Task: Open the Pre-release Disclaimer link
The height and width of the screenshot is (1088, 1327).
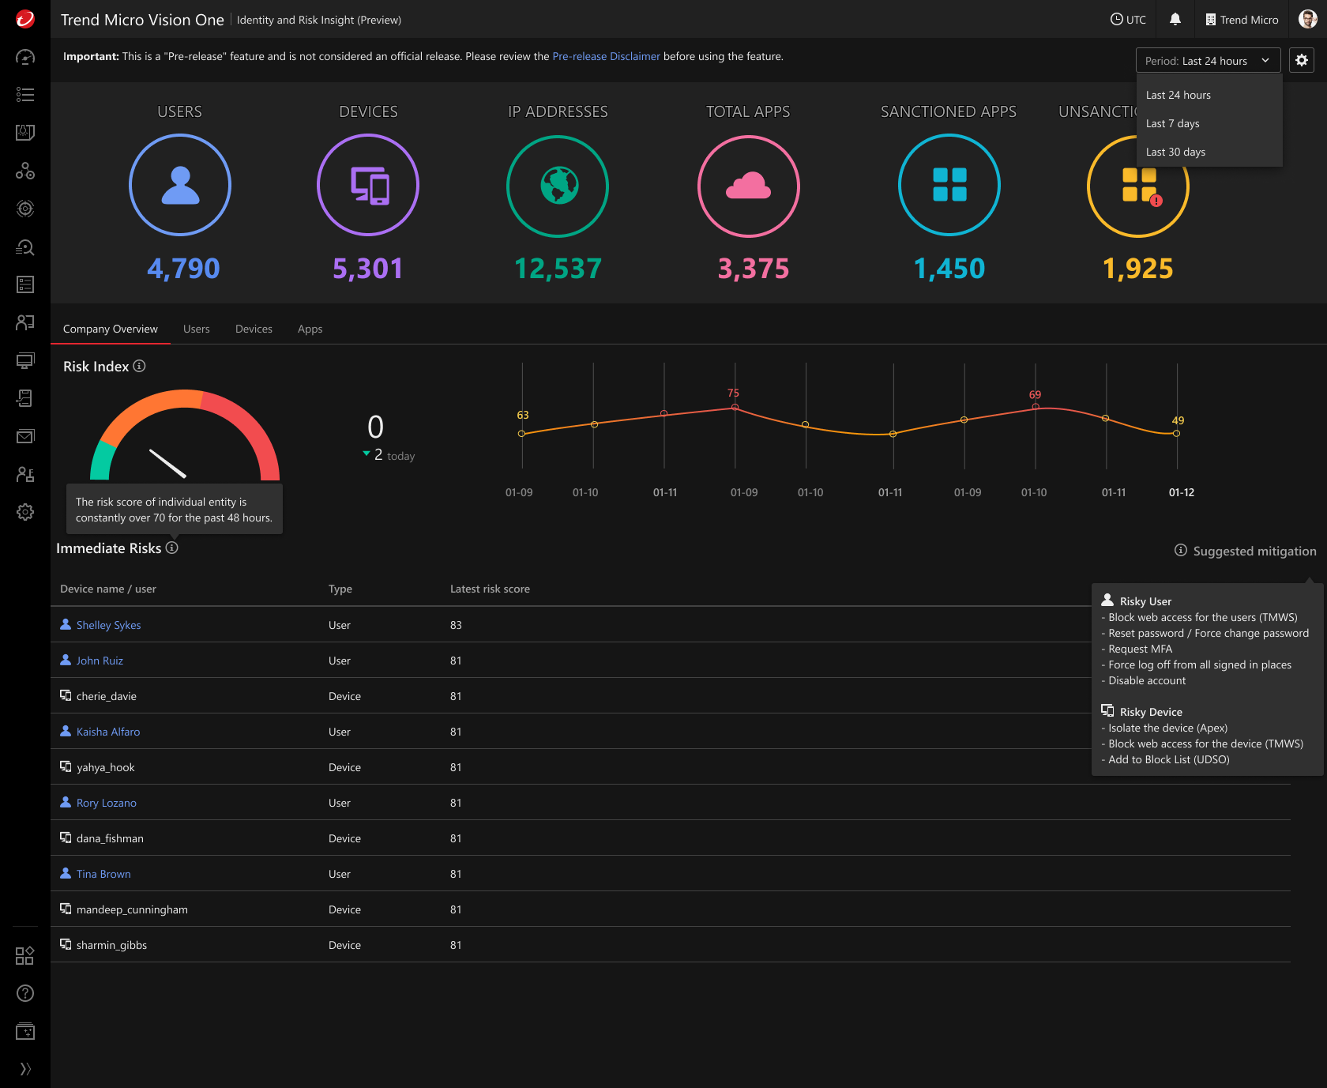Action: click(x=606, y=56)
